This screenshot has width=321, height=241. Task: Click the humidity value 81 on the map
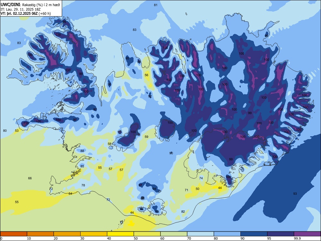(156, 5)
